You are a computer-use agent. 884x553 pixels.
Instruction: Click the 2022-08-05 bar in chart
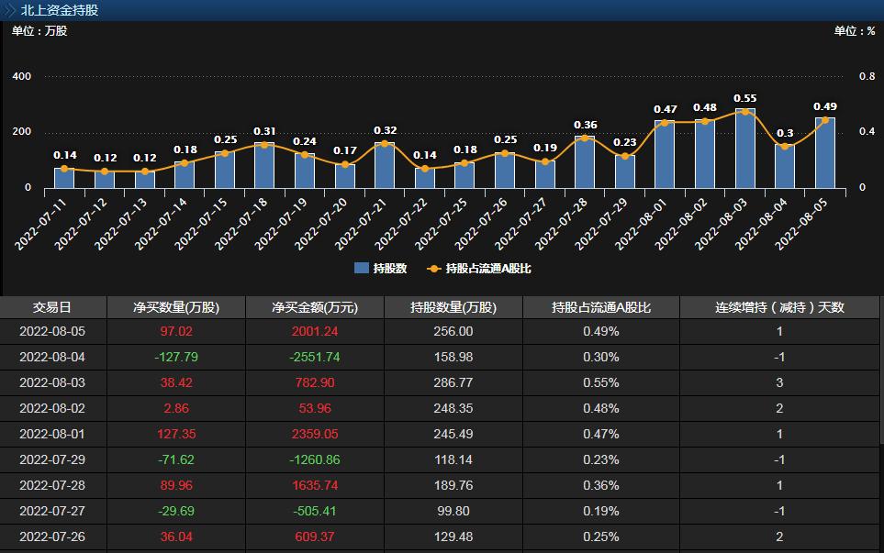coord(825,153)
